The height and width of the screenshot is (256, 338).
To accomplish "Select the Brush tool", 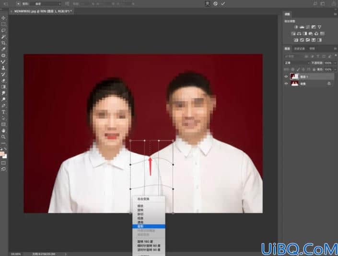I will [x=3, y=62].
